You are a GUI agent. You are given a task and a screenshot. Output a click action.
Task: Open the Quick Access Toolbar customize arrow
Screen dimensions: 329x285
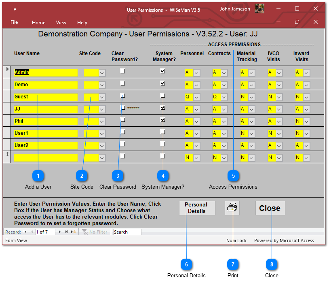[15, 9]
